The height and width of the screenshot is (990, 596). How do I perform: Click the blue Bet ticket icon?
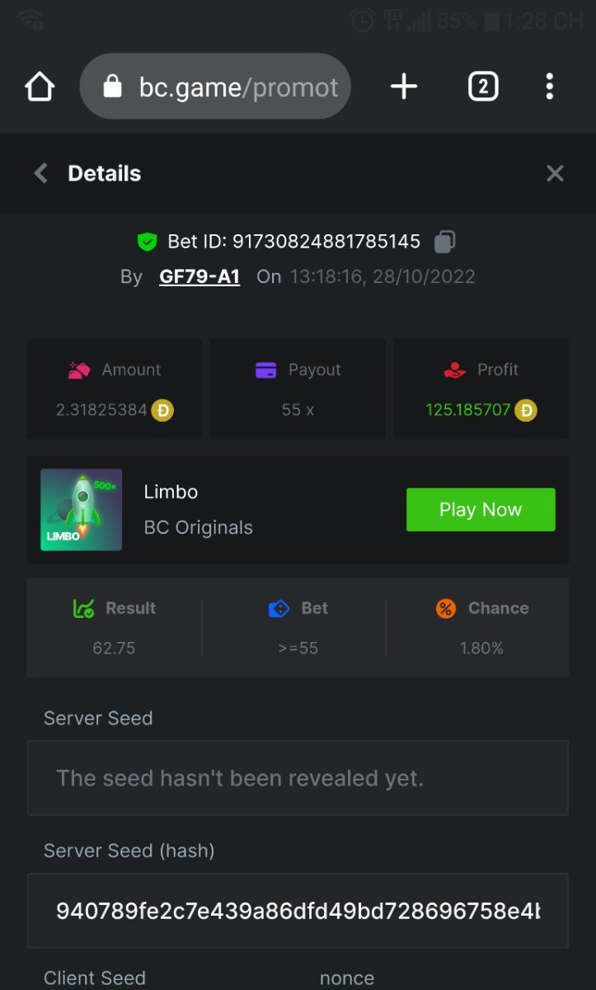pyautogui.click(x=279, y=609)
